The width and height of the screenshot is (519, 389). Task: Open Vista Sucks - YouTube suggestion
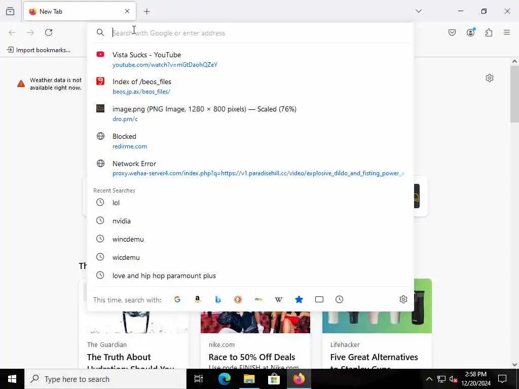tap(250, 60)
